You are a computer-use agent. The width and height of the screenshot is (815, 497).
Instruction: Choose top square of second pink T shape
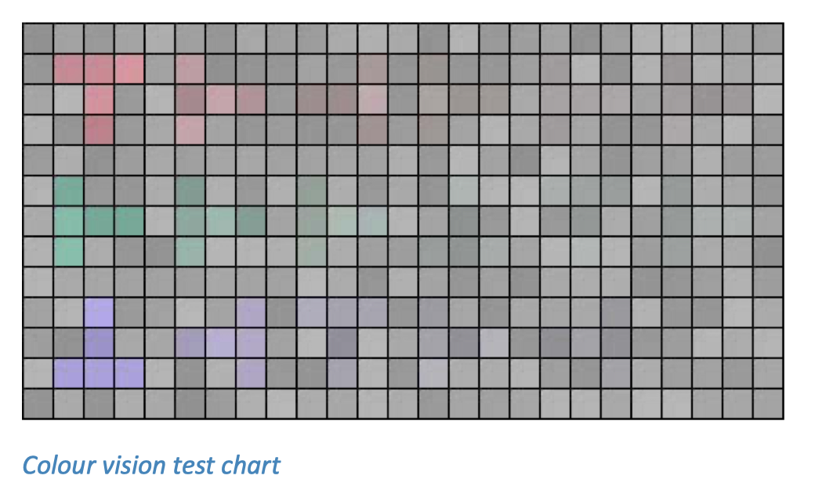(x=190, y=69)
